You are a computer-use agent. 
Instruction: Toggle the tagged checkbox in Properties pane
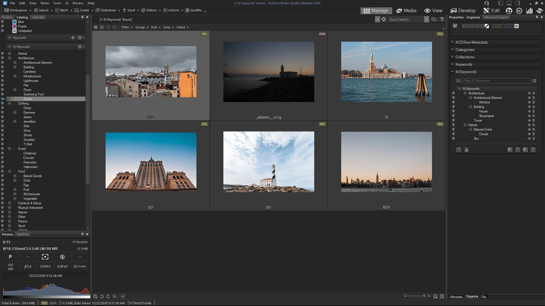pyautogui.click(x=455, y=26)
